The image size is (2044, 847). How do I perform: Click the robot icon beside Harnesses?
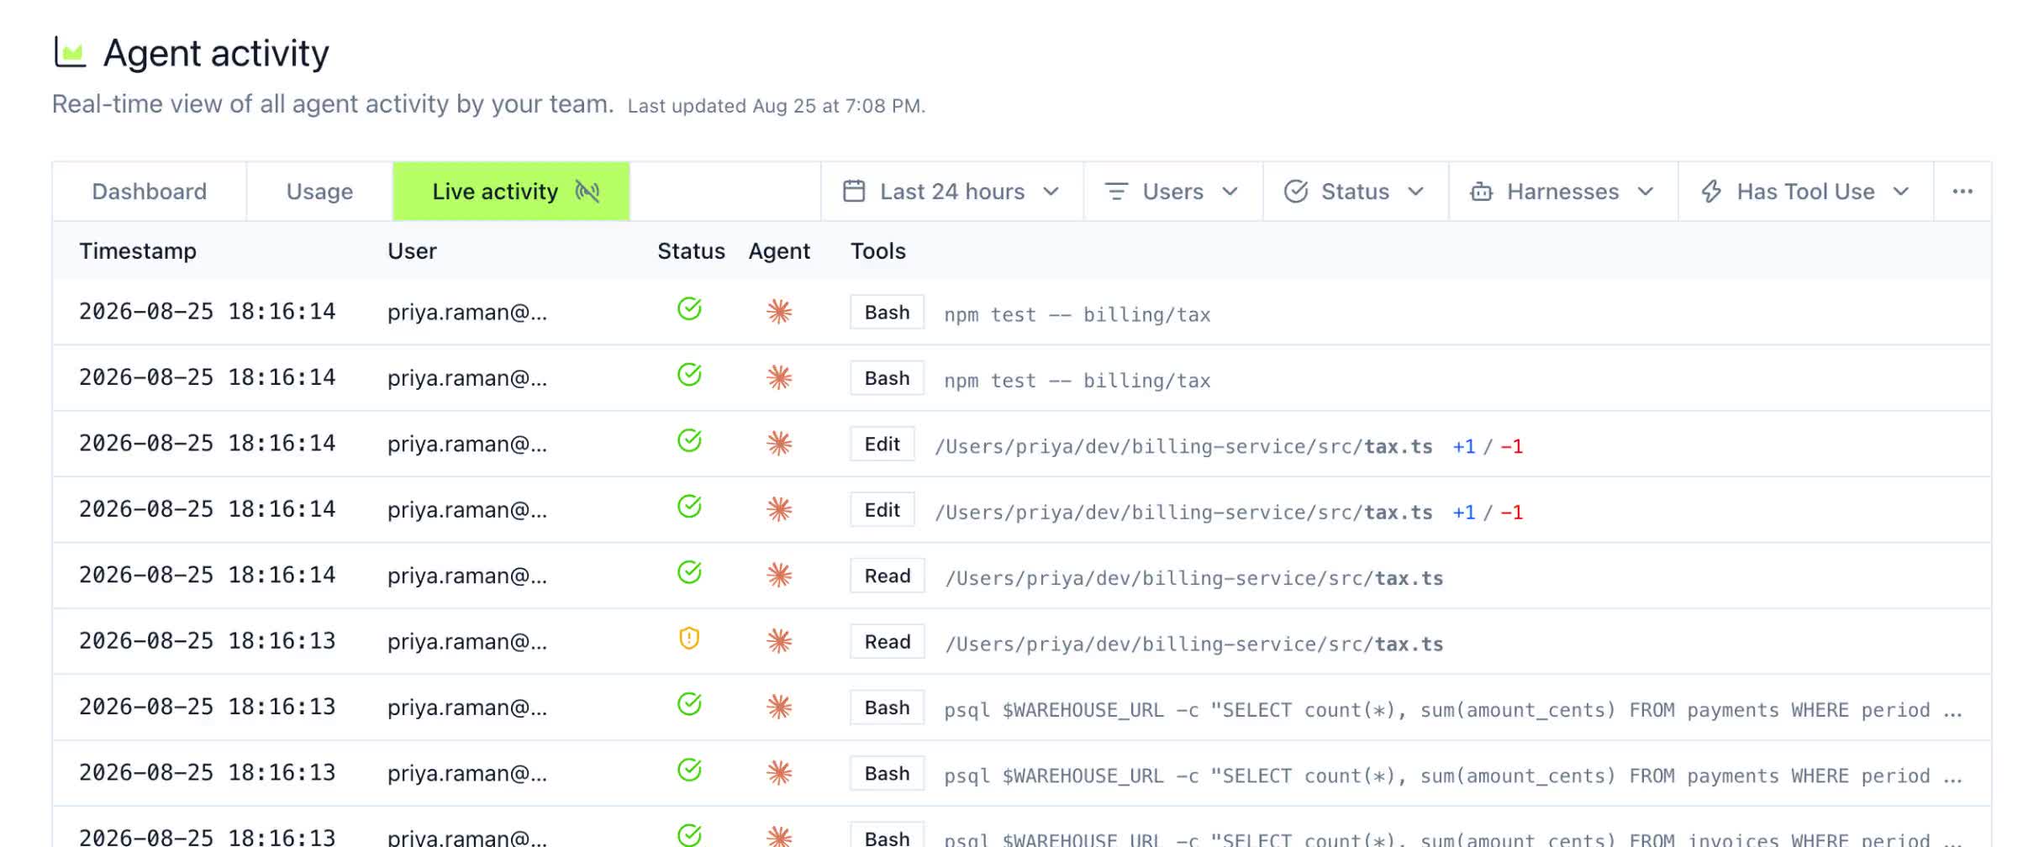(x=1481, y=192)
